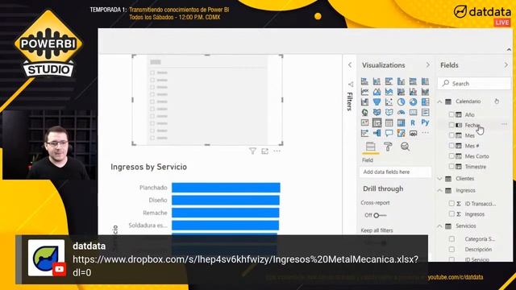The height and width of the screenshot is (290, 516).
Task: Select the Stacked bar chart visual
Action: (x=364, y=81)
